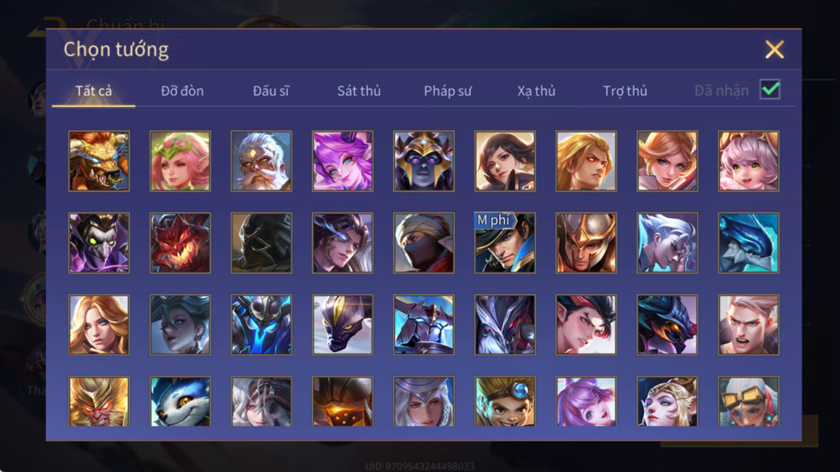Image resolution: width=840 pixels, height=472 pixels.
Task: Filter heroes by 'Xạ thủ' tab
Action: click(536, 91)
